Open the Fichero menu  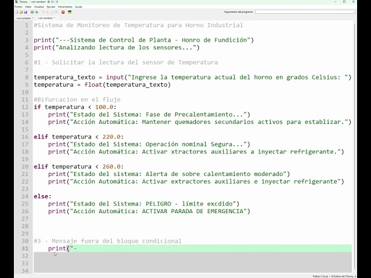coord(19,7)
